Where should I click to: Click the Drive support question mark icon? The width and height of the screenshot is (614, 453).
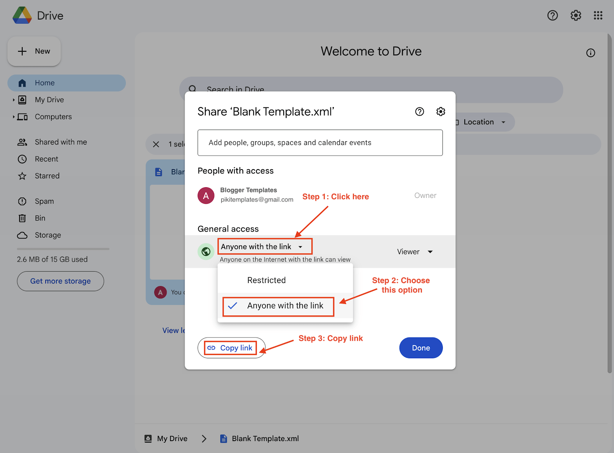click(553, 15)
